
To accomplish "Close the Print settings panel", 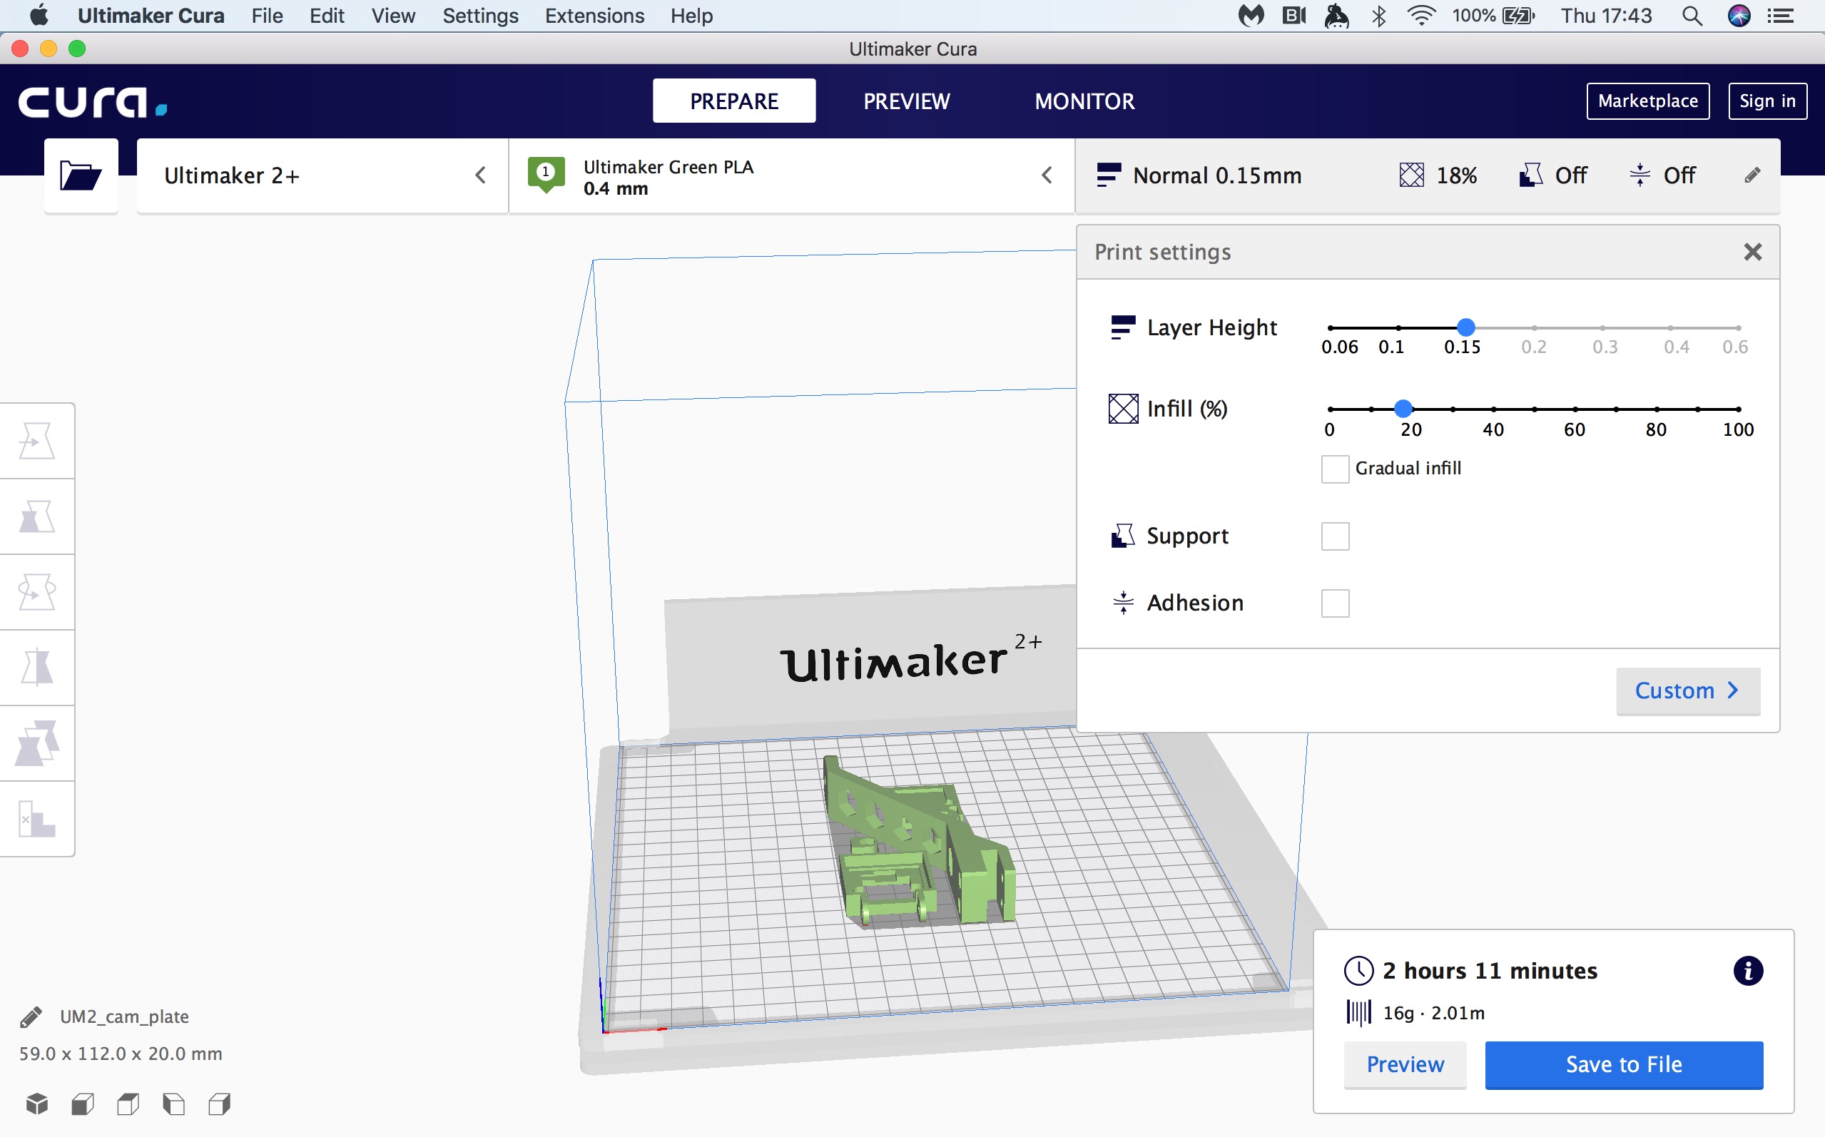I will (1752, 252).
